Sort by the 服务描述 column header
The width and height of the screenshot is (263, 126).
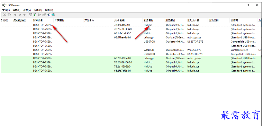(175, 20)
